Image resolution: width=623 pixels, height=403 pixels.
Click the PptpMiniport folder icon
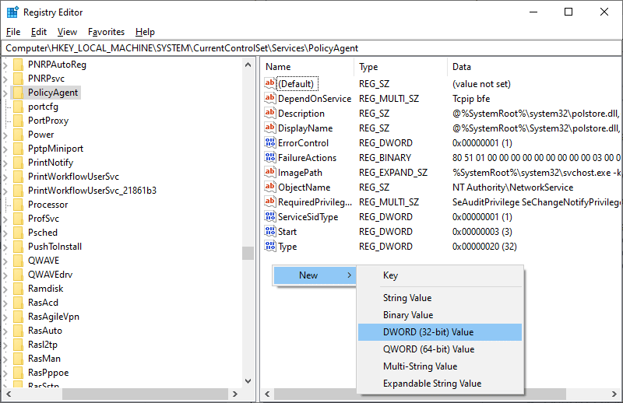click(18, 149)
